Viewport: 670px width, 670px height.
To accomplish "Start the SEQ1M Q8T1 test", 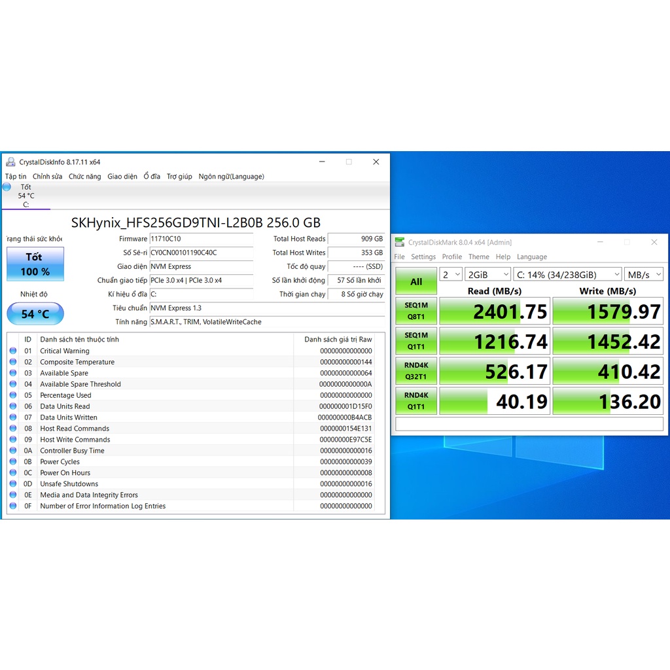I will pos(416,311).
